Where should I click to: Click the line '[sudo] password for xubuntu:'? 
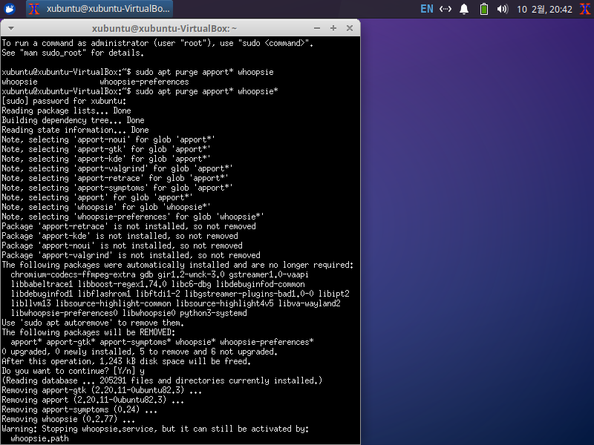coord(64,101)
